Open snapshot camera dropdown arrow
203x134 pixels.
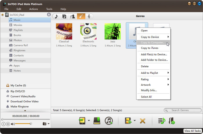(48, 124)
